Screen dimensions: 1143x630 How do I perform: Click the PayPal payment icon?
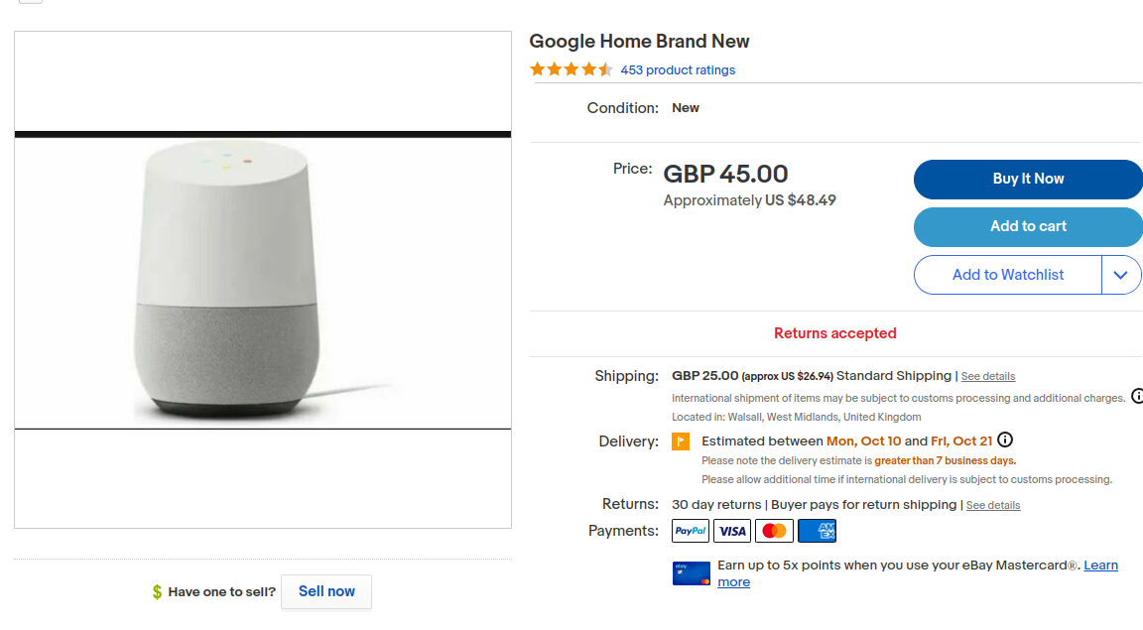(691, 531)
